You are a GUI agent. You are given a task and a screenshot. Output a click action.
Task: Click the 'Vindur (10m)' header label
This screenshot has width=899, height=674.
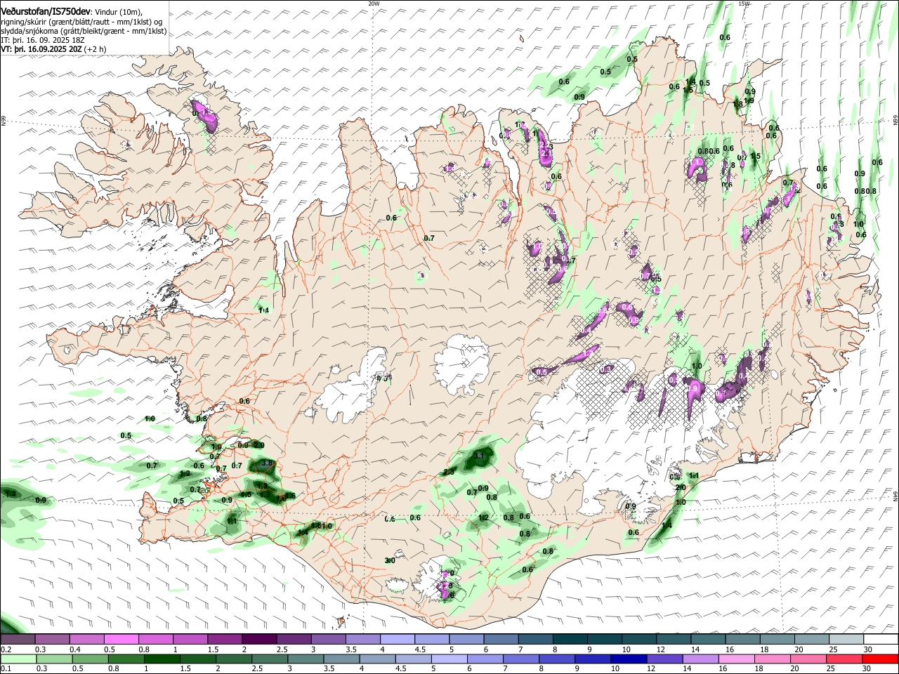coord(118,12)
